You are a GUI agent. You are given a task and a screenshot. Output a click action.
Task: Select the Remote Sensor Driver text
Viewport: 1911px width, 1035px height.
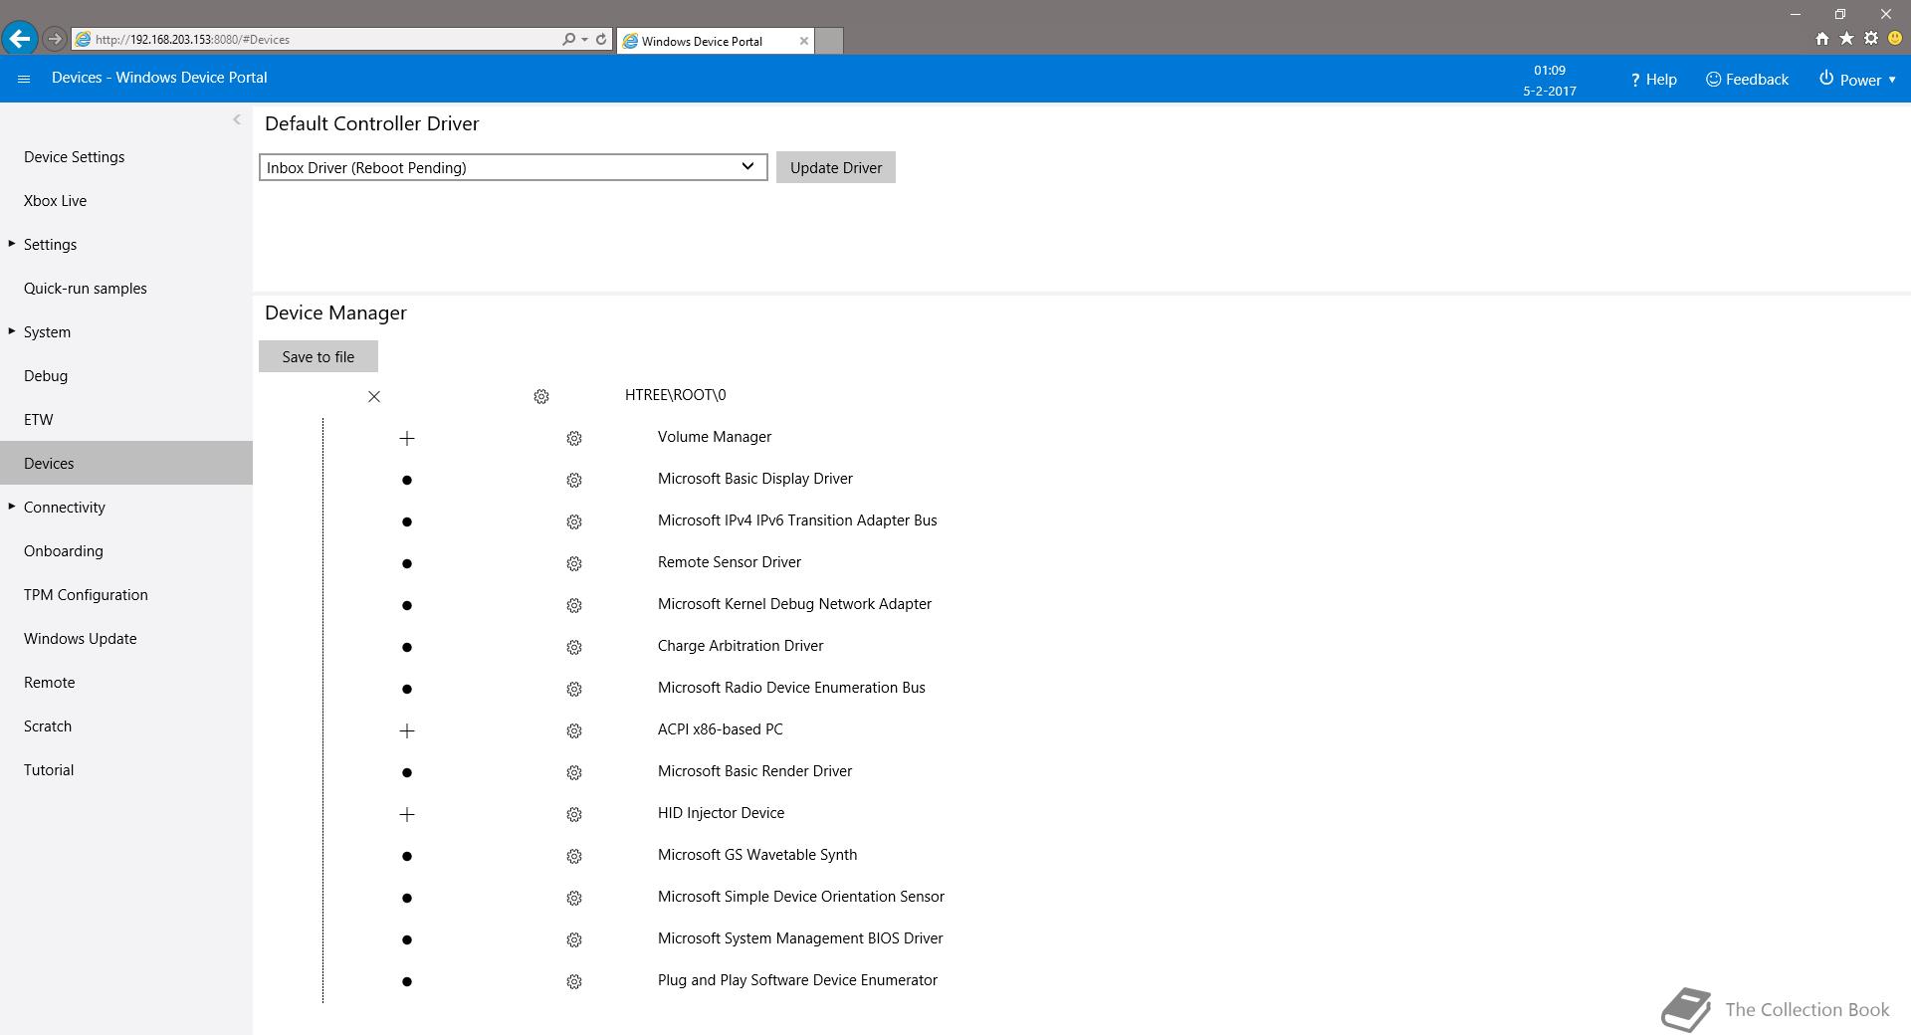click(730, 562)
